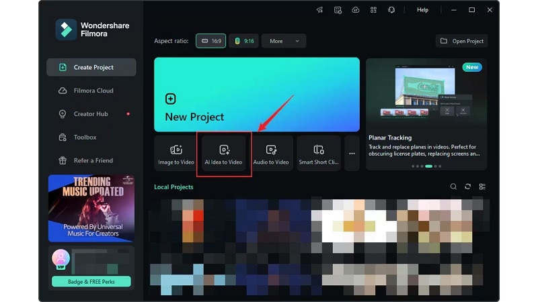The height and width of the screenshot is (302, 538).
Task: Launch AI Idea to Video tool
Action: (x=224, y=154)
